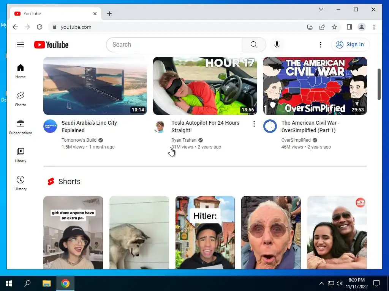Play the Saudi Arabia Line City thumbnail
389x291 pixels.
(x=95, y=86)
